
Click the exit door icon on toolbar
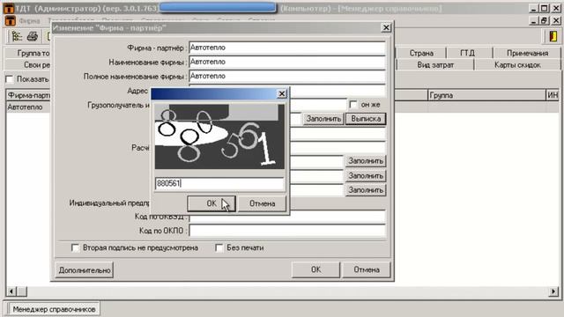[553, 36]
